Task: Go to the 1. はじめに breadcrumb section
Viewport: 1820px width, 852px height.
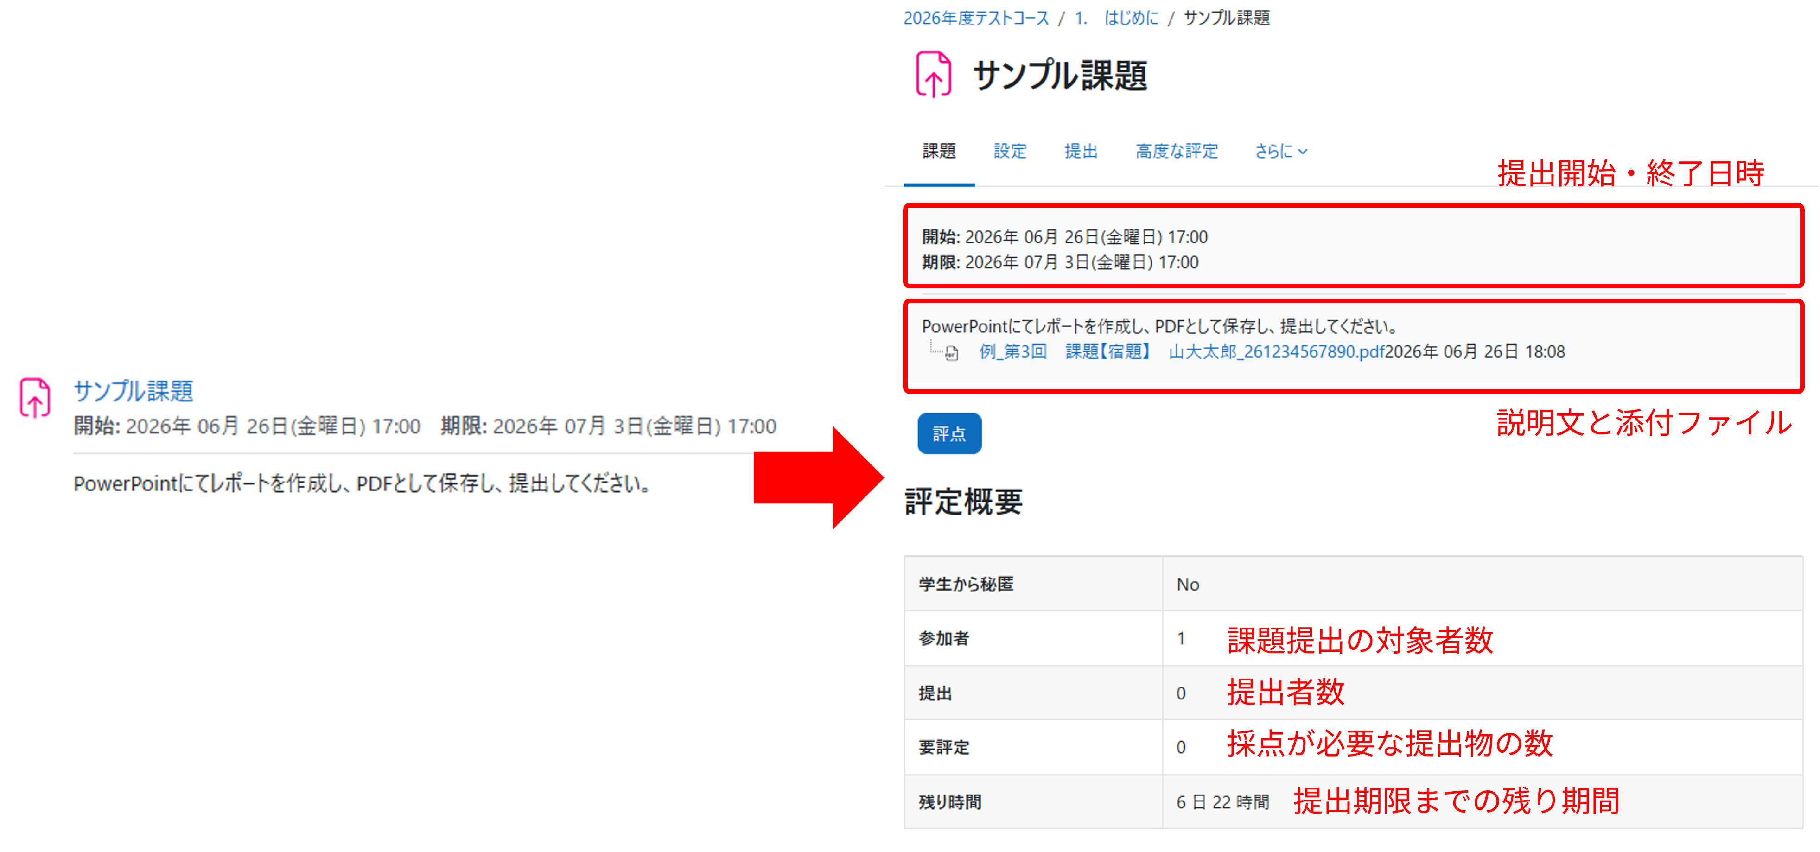Action: pyautogui.click(x=1116, y=18)
